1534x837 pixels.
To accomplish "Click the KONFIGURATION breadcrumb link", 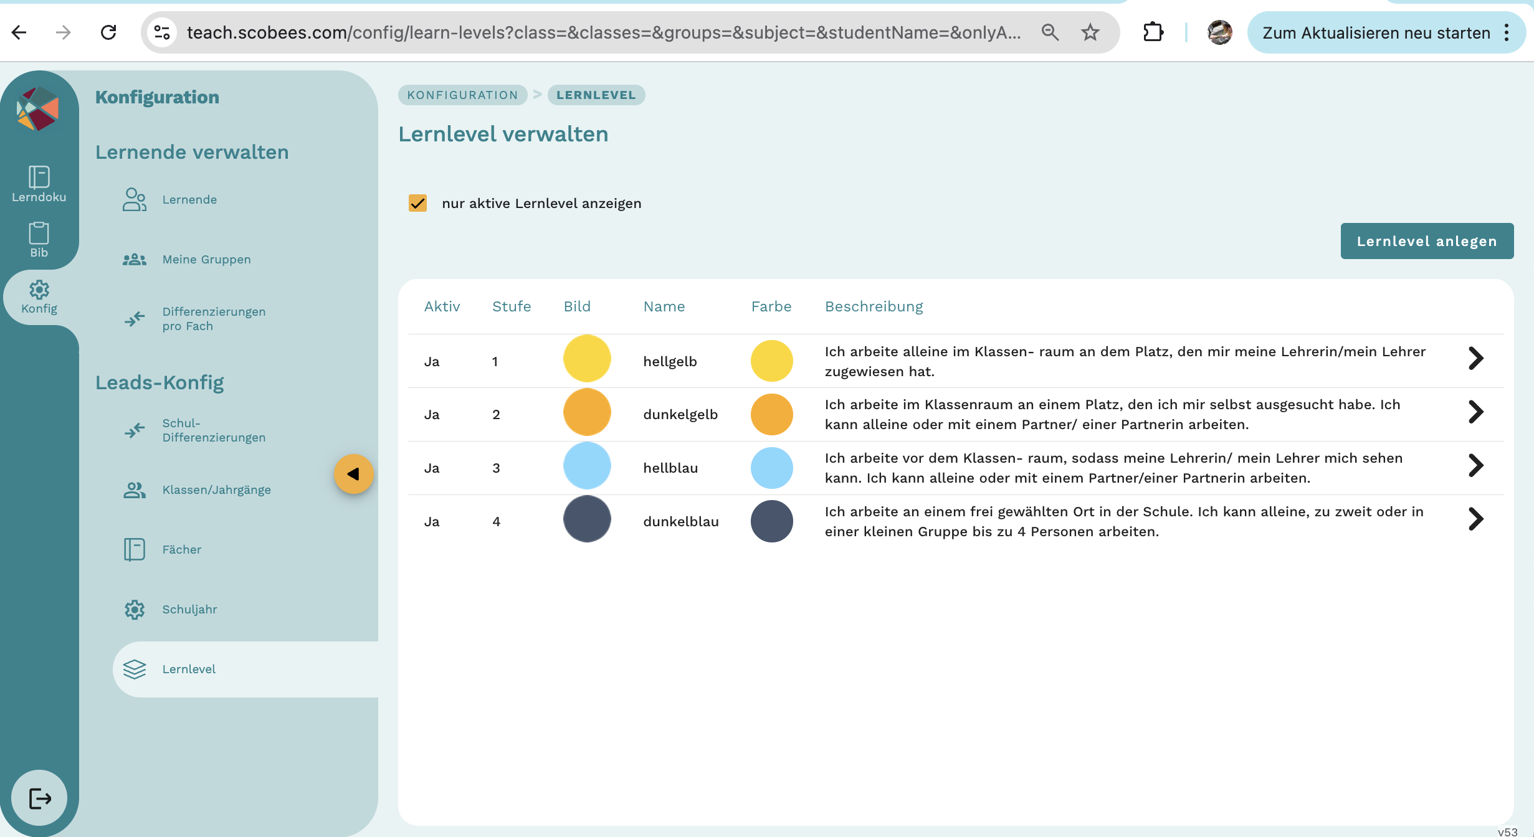I will (x=462, y=95).
